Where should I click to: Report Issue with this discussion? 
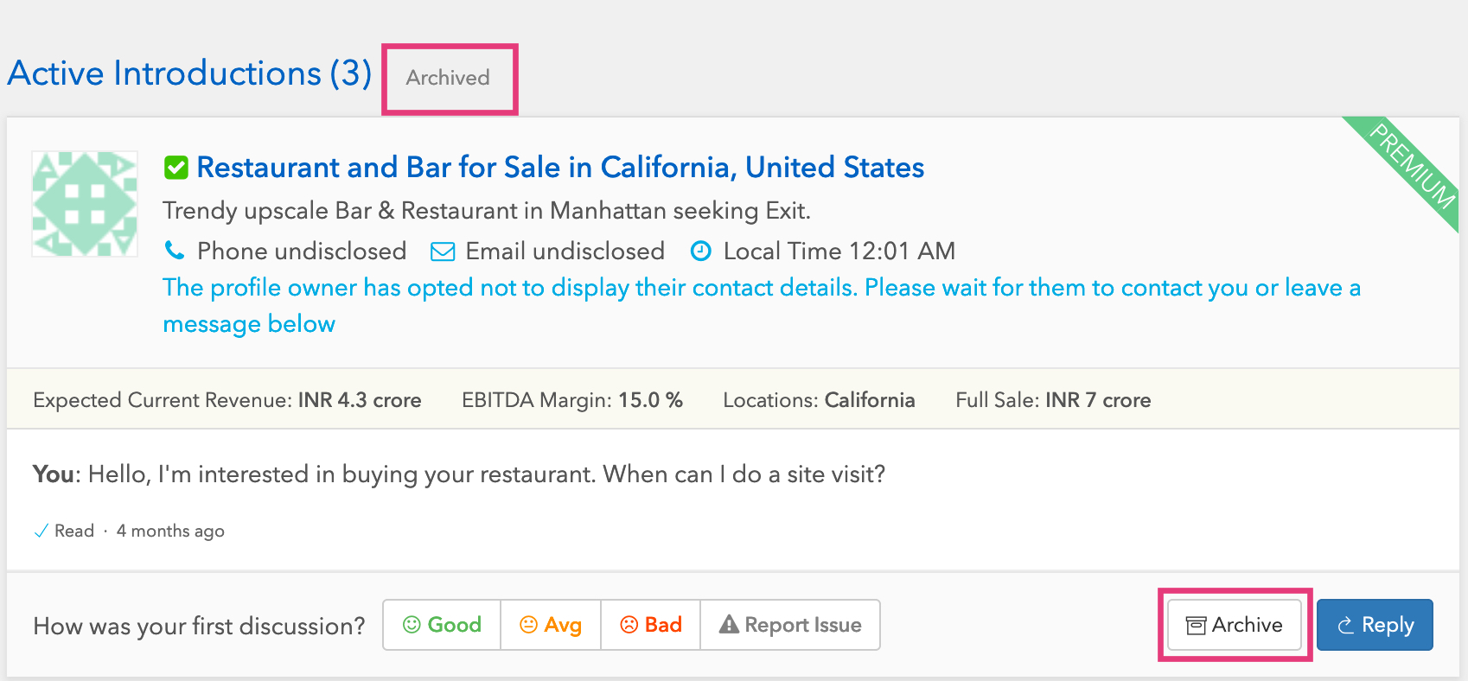click(x=790, y=625)
